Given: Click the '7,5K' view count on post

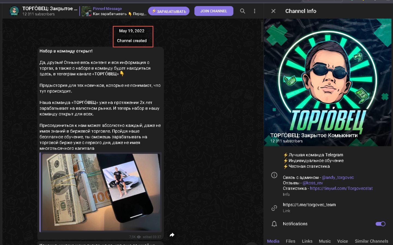Looking at the screenshot, I should click(132, 237).
